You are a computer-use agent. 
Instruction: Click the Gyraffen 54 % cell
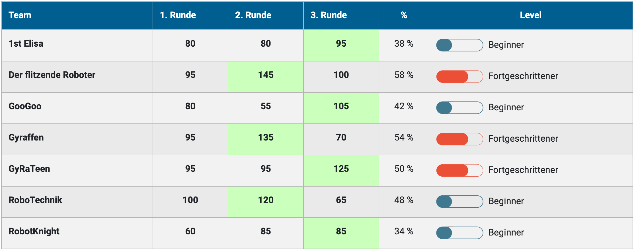pyautogui.click(x=404, y=138)
